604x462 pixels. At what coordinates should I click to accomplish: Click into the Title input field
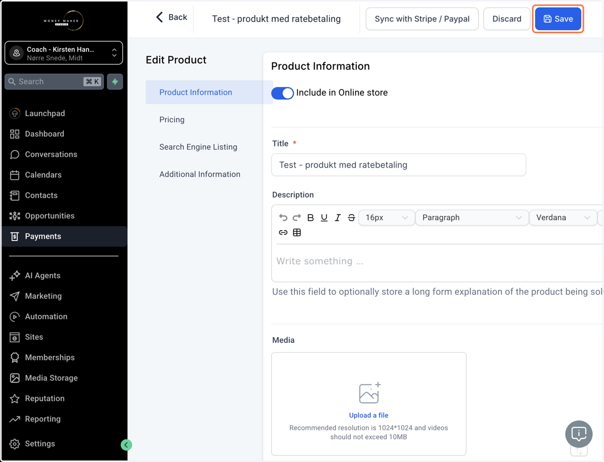click(x=399, y=165)
